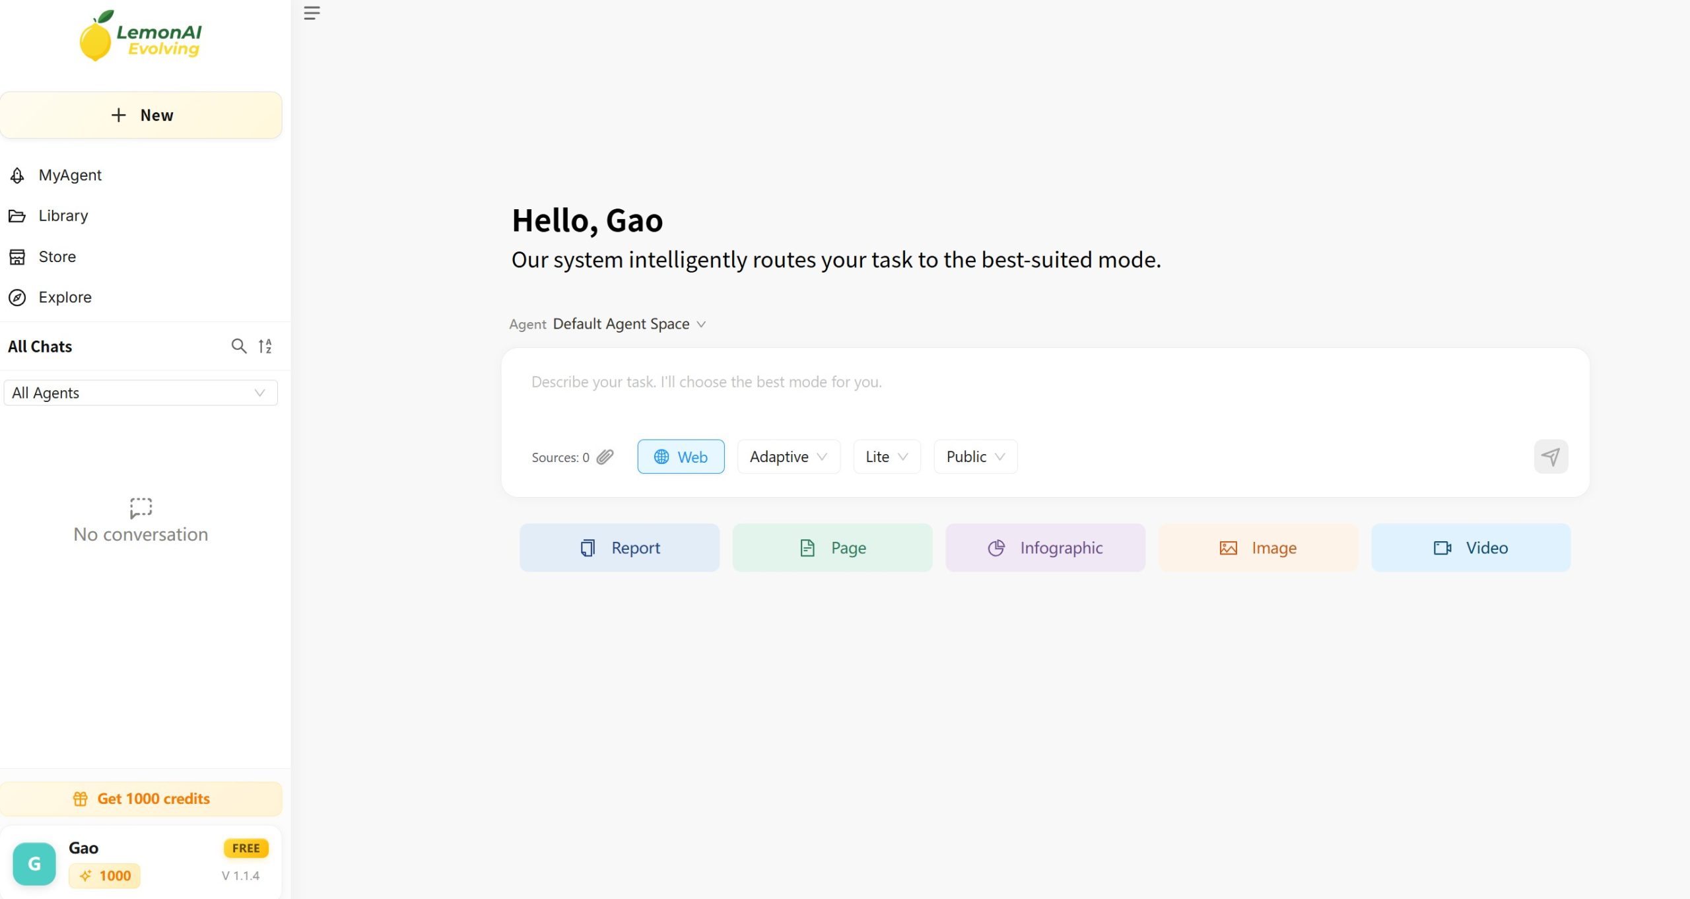
Task: Expand the All Agents filter dropdown
Action: [141, 393]
